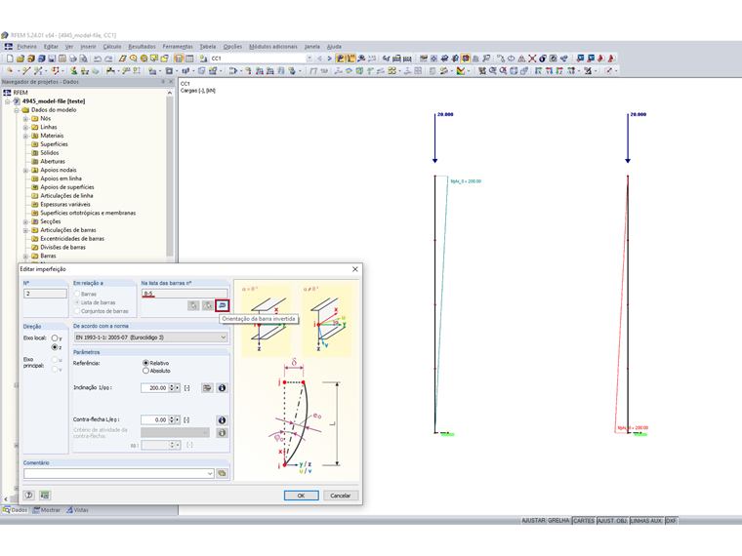The width and height of the screenshot is (742, 556).
Task: Click the view in Y direction icon
Action: (549, 71)
